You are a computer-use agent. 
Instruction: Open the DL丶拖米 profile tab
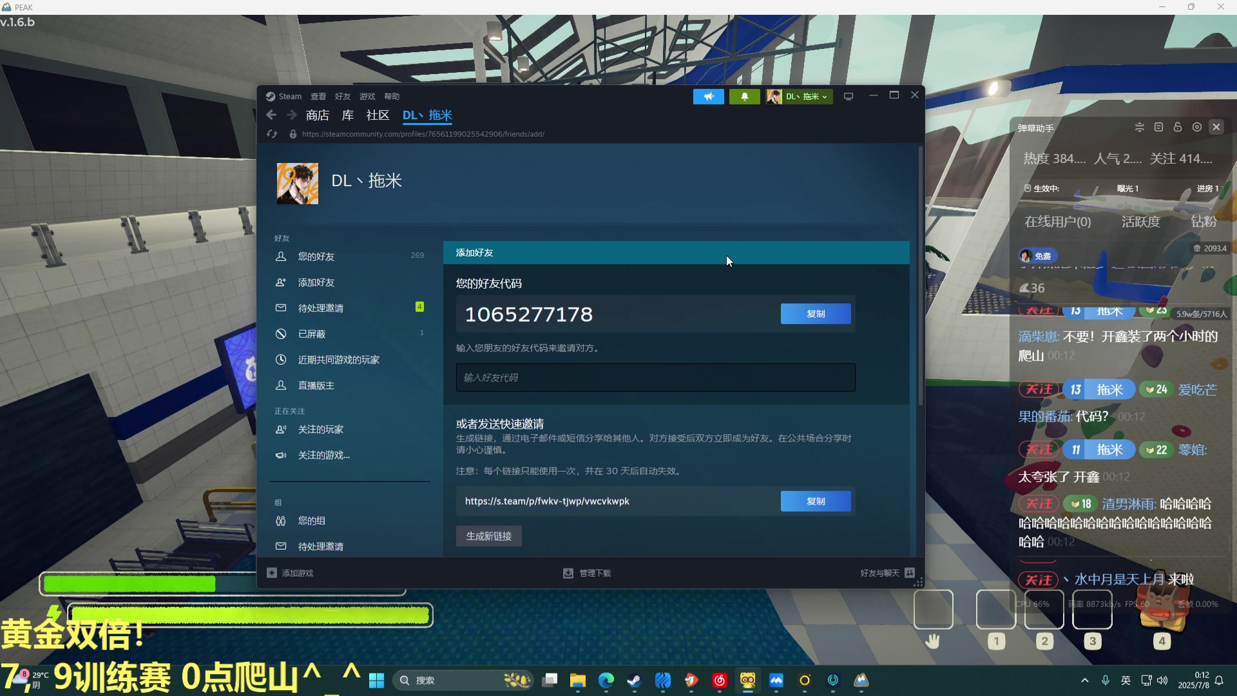click(427, 115)
